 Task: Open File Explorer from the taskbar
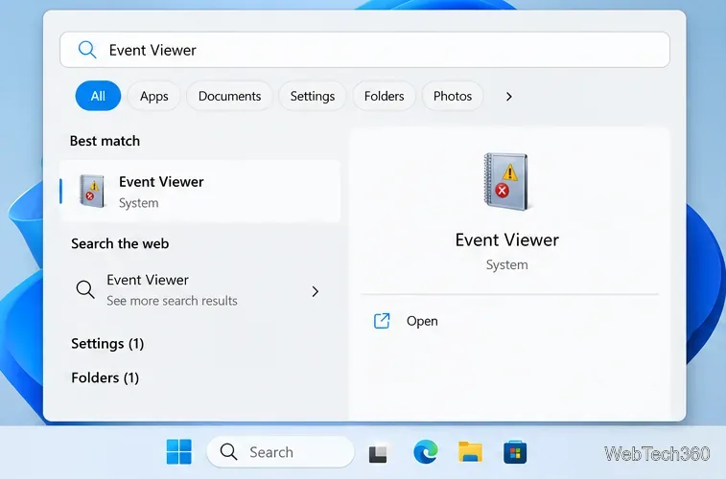click(x=470, y=452)
